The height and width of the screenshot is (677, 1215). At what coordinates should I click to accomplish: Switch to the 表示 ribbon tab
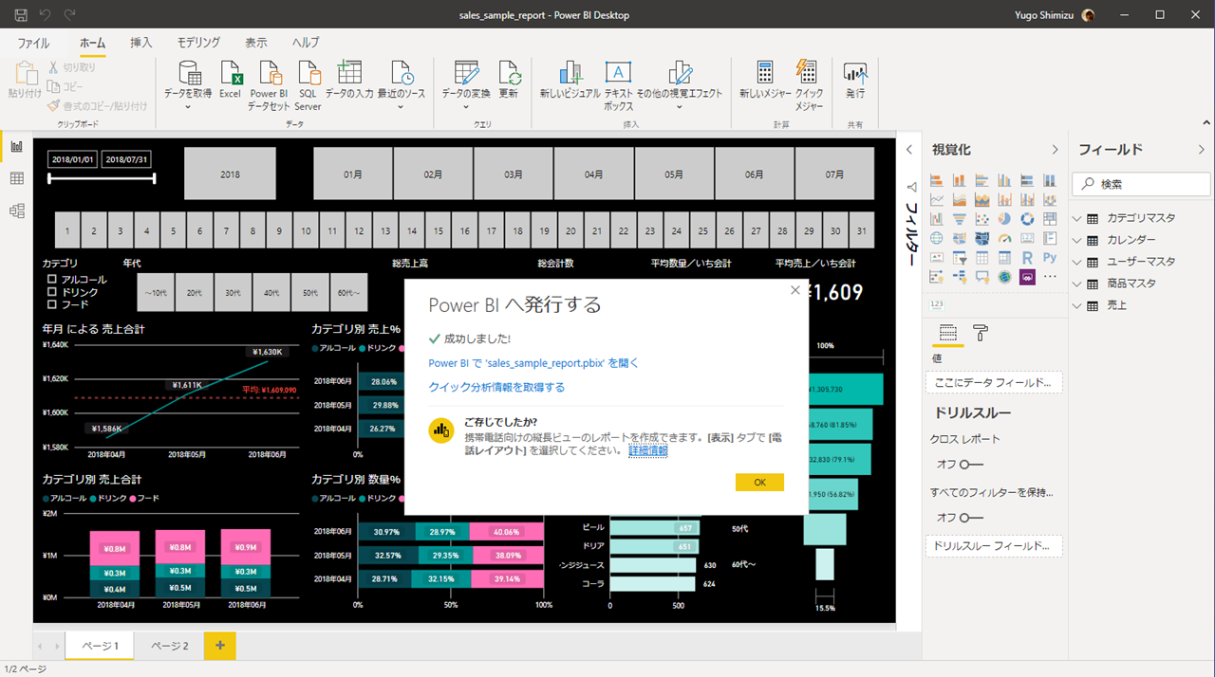tap(256, 43)
